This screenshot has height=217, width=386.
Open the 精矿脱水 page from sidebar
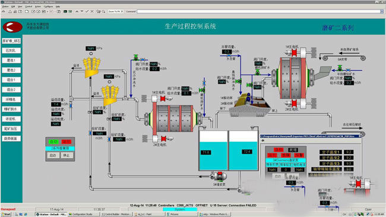[11, 109]
